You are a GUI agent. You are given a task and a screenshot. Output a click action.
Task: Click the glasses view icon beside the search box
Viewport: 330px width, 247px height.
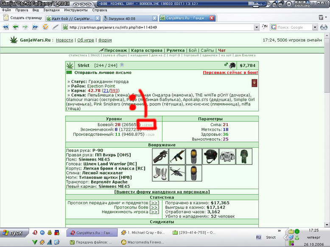coord(324,27)
